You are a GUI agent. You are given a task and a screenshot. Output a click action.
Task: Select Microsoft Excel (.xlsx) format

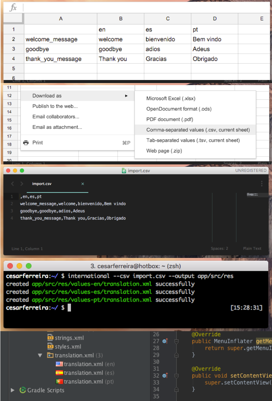click(171, 99)
